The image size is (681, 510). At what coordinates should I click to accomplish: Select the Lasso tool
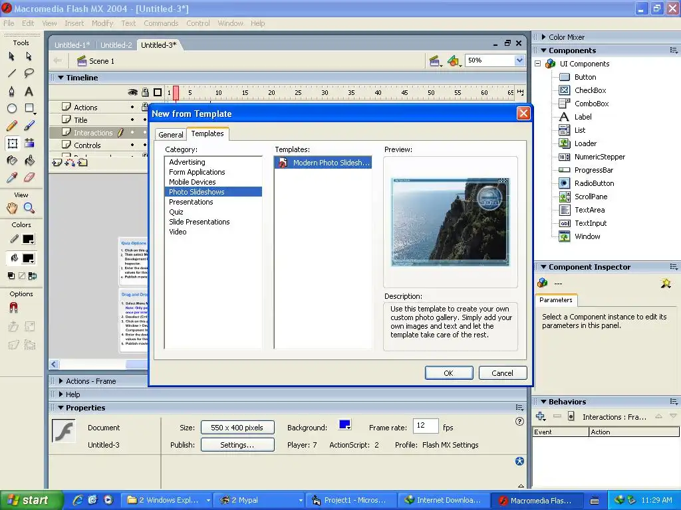coord(29,73)
